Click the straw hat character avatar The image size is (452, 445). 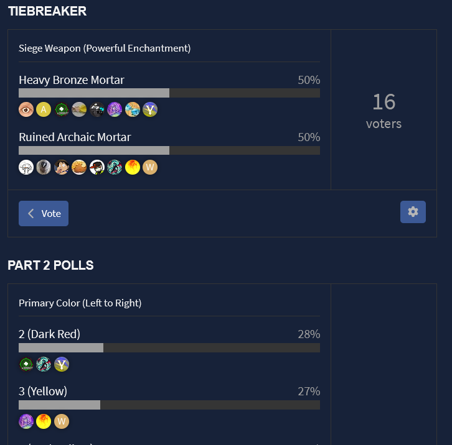pyautogui.click(x=61, y=167)
